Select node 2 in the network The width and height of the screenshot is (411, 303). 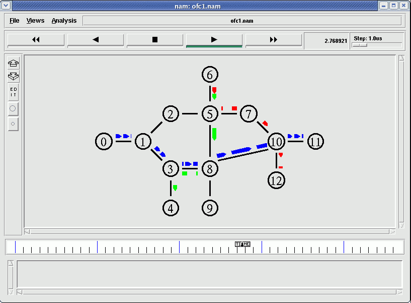[171, 114]
